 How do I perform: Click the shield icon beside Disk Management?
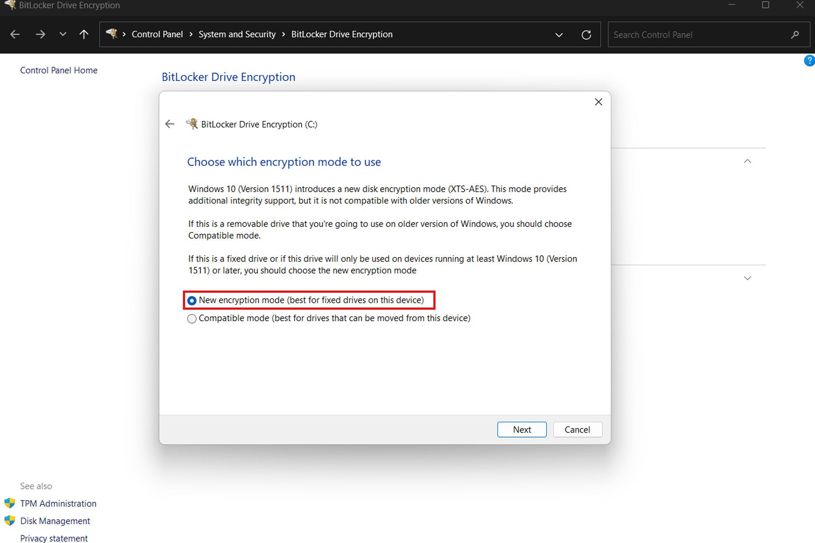(10, 521)
